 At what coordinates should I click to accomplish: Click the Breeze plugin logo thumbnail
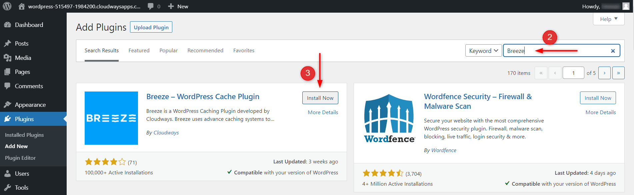(x=111, y=118)
